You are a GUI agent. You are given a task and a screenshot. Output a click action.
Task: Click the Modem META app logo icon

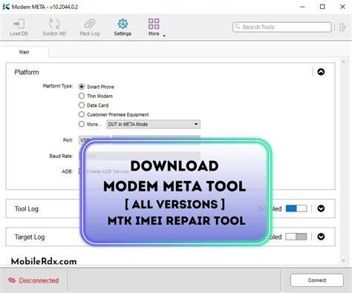click(6, 7)
